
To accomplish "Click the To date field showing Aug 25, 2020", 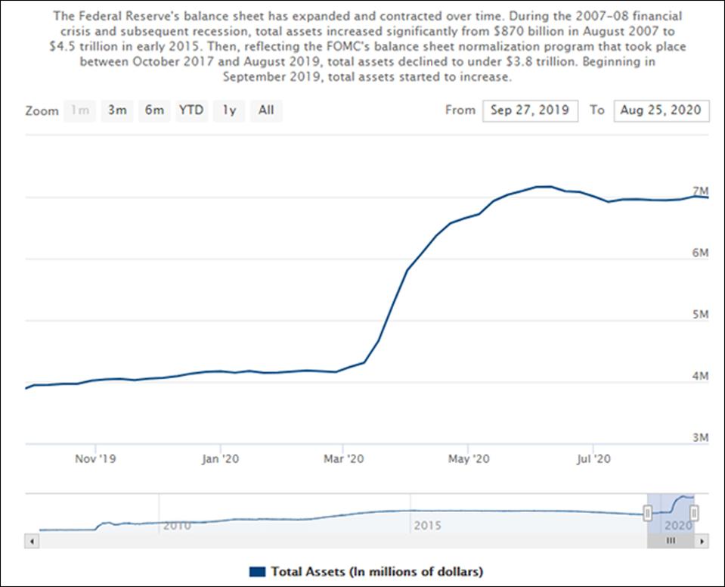I will click(x=661, y=110).
